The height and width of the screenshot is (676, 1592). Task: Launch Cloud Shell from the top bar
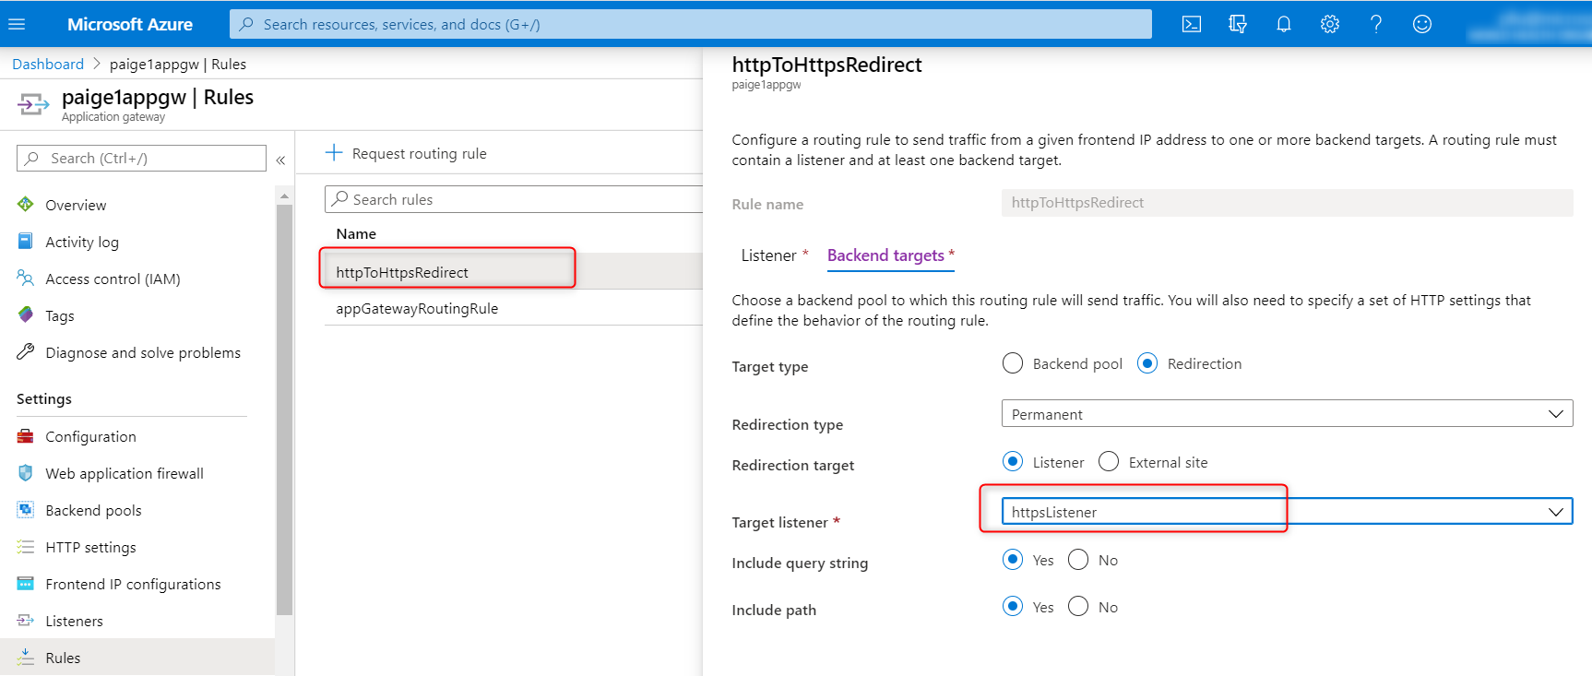[1192, 24]
